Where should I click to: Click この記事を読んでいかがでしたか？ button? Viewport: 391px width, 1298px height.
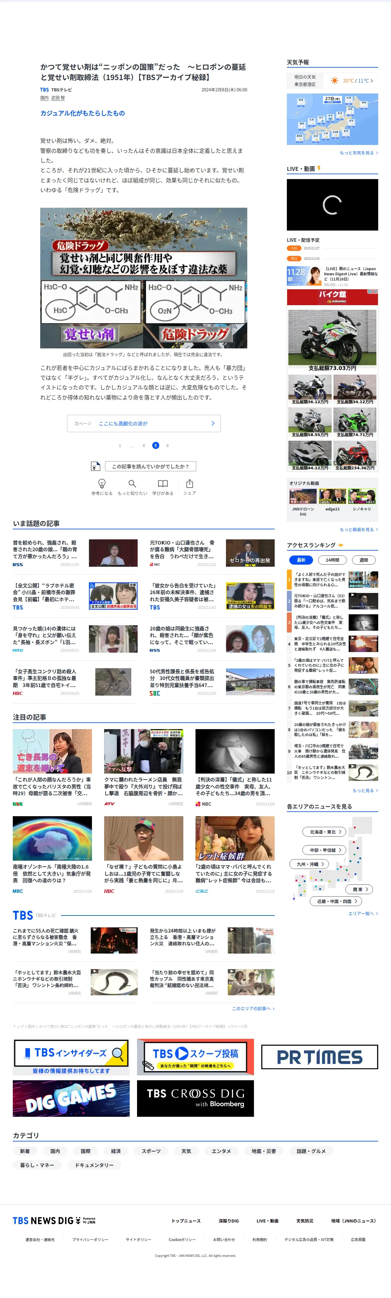tap(151, 467)
